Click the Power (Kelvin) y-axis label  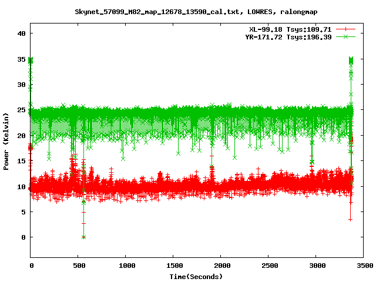pyautogui.click(x=6, y=142)
